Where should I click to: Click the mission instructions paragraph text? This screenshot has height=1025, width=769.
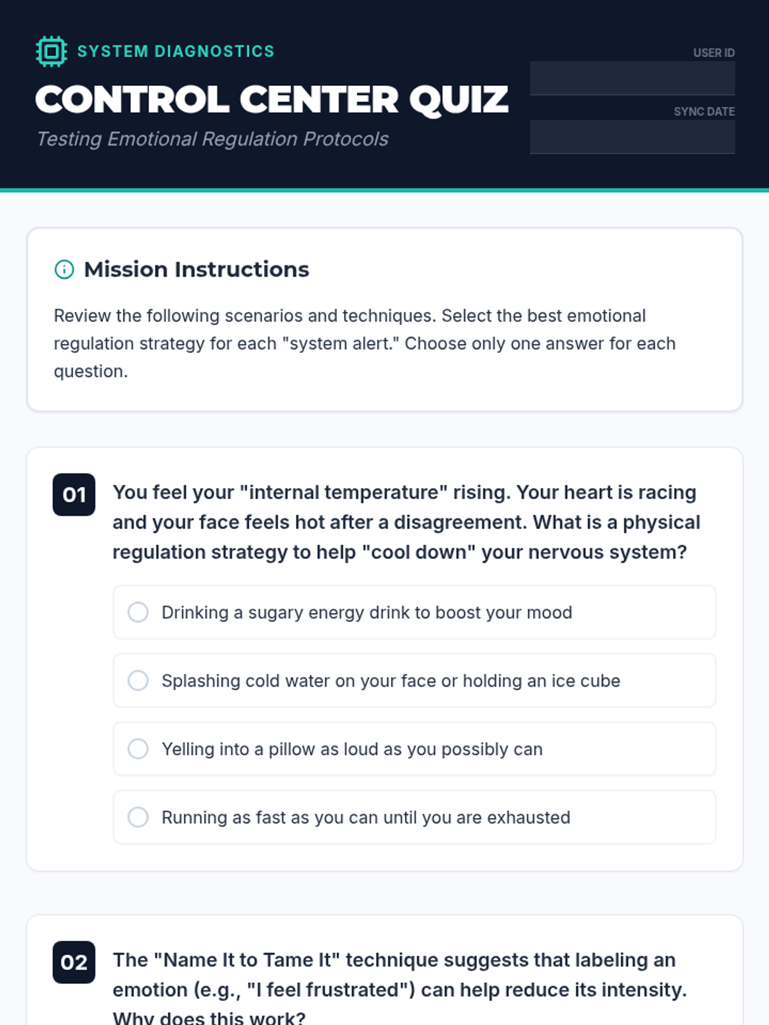click(x=365, y=343)
